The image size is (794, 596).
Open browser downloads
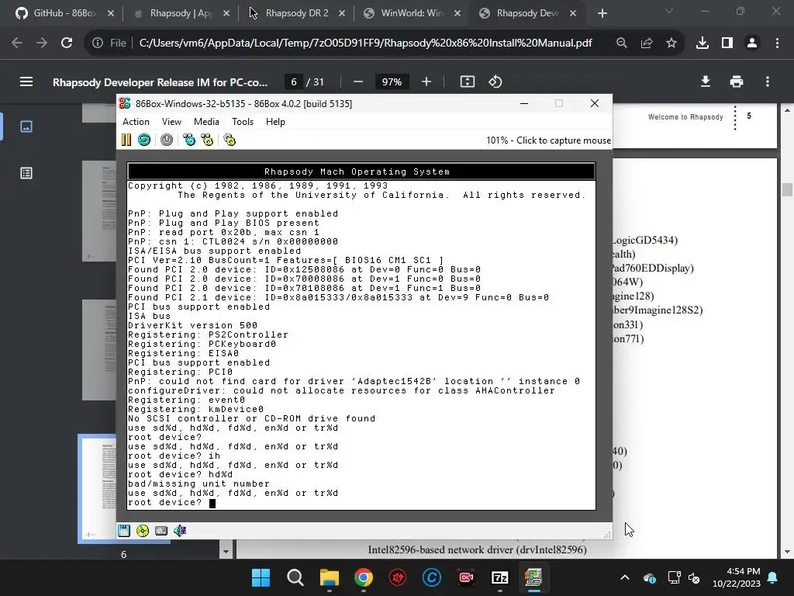click(702, 43)
